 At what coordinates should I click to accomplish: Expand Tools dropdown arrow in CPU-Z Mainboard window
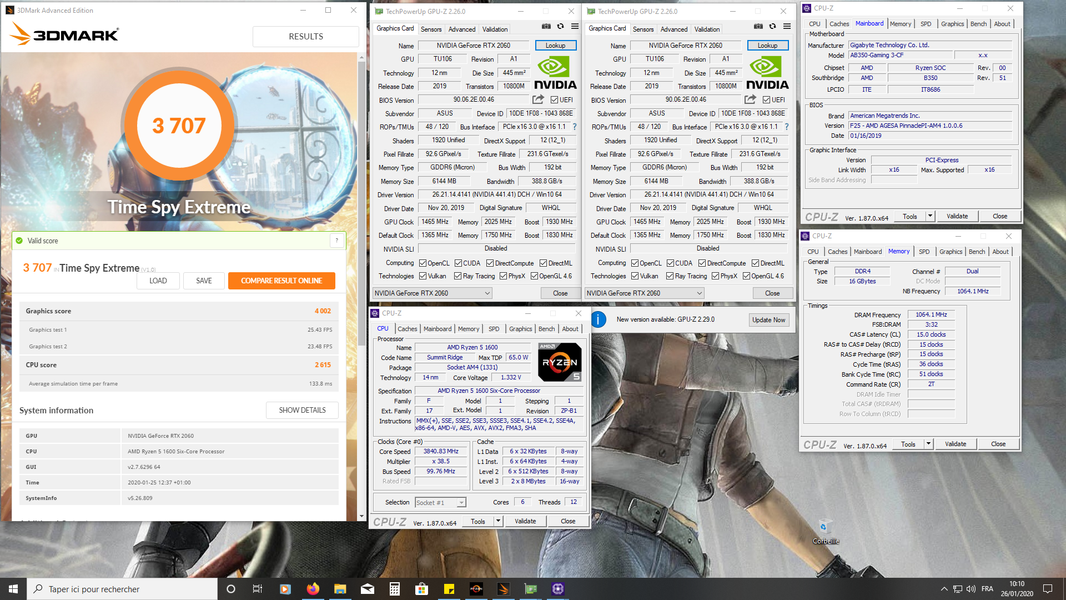pyautogui.click(x=930, y=216)
